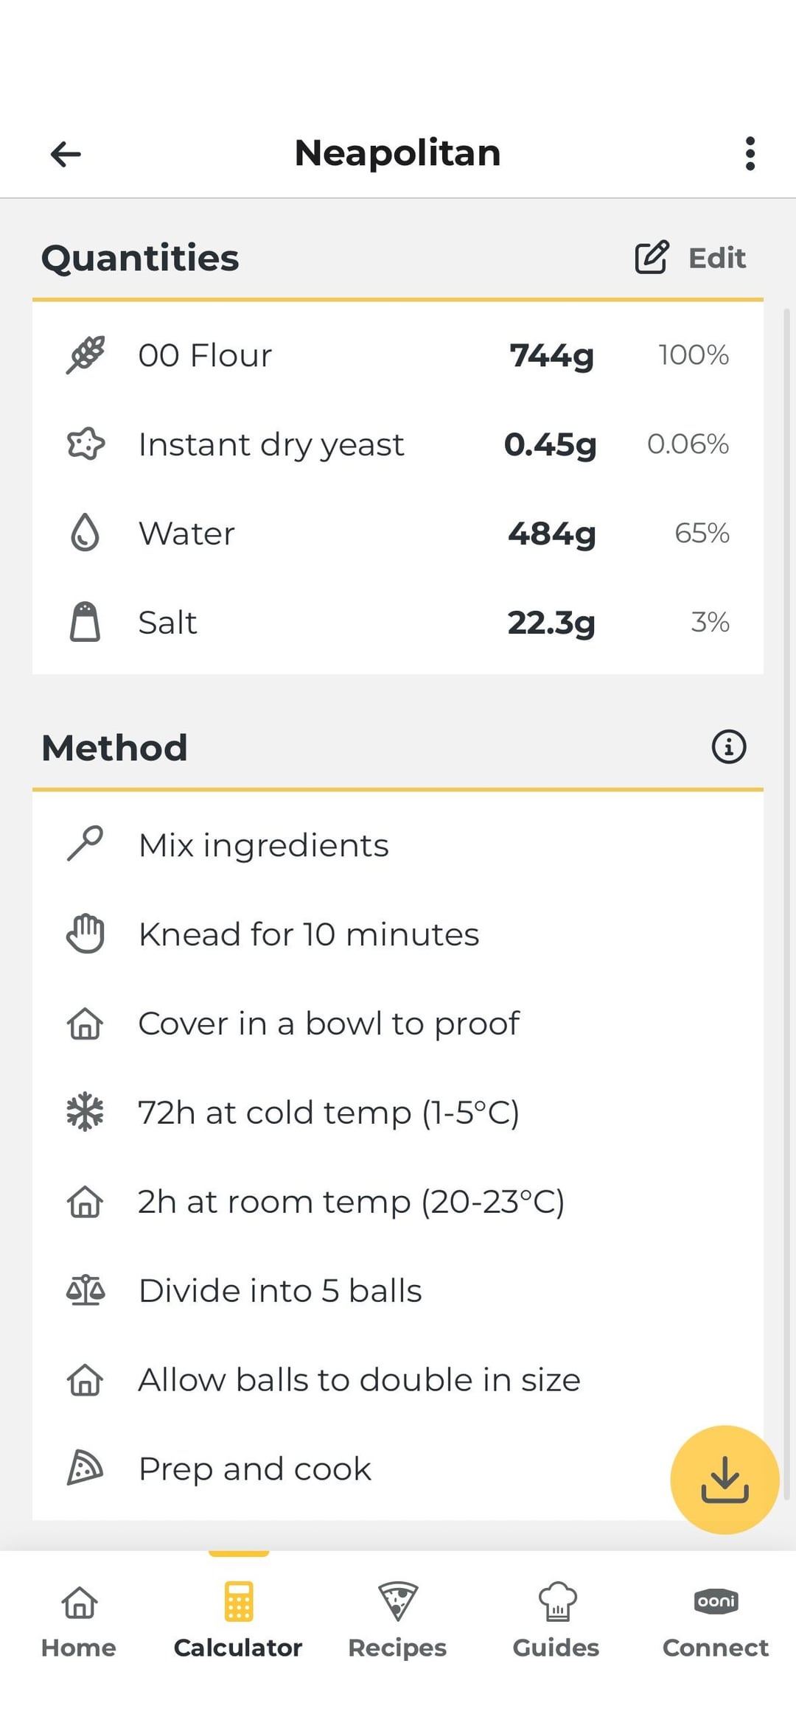The width and height of the screenshot is (796, 1725).
Task: Tap the pizza slice Prep and cook icon
Action: [85, 1468]
